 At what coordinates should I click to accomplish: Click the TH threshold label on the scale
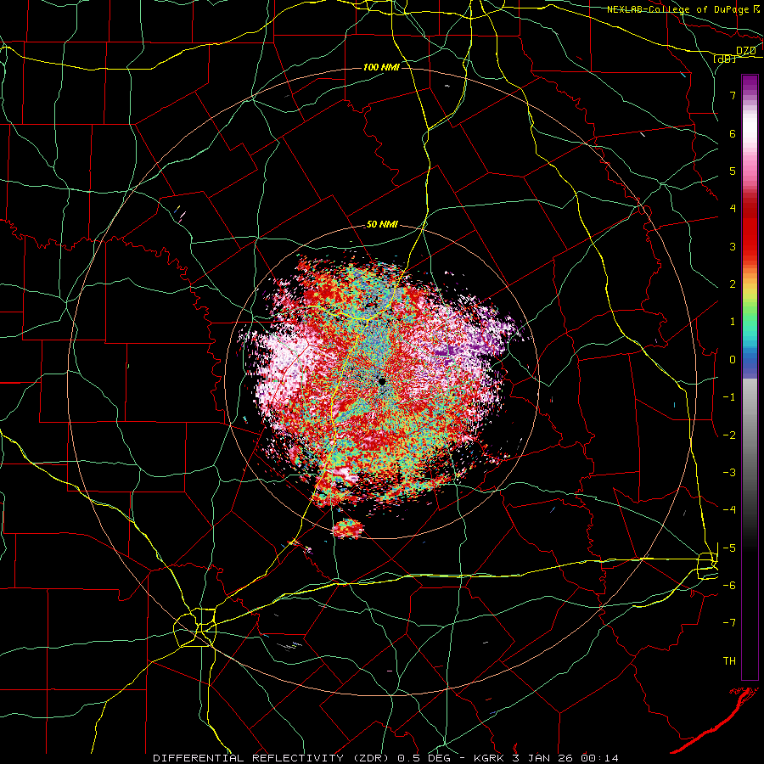point(729,661)
